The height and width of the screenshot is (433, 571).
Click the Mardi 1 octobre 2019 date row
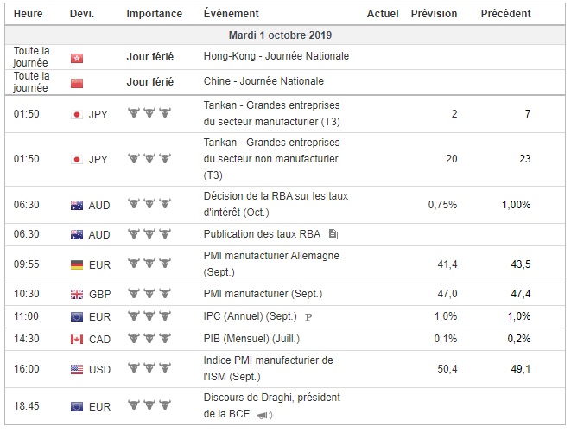click(280, 35)
